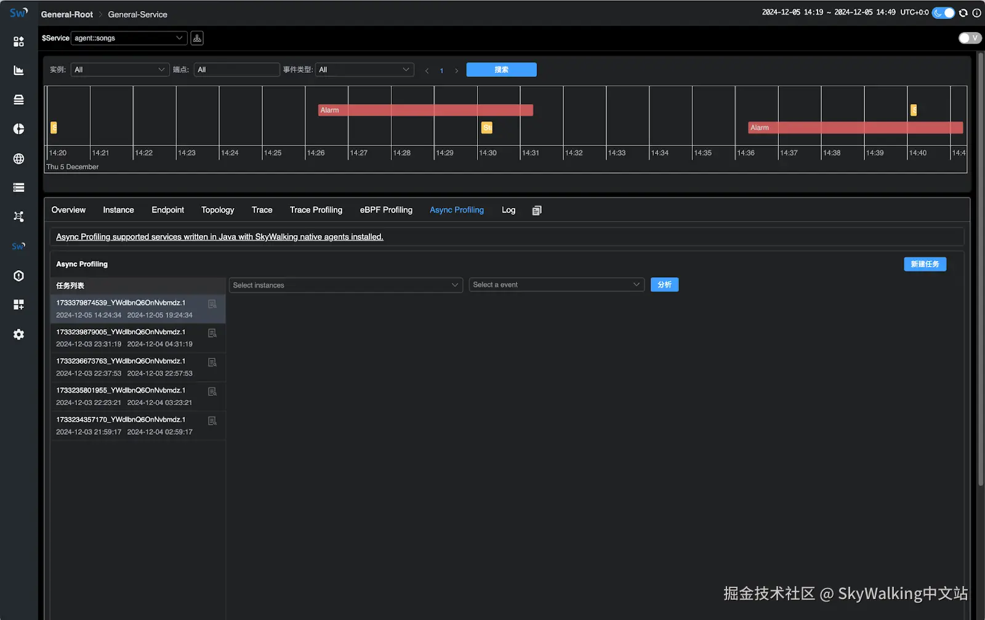Open the $Service agent::songs dropdown

tap(129, 38)
